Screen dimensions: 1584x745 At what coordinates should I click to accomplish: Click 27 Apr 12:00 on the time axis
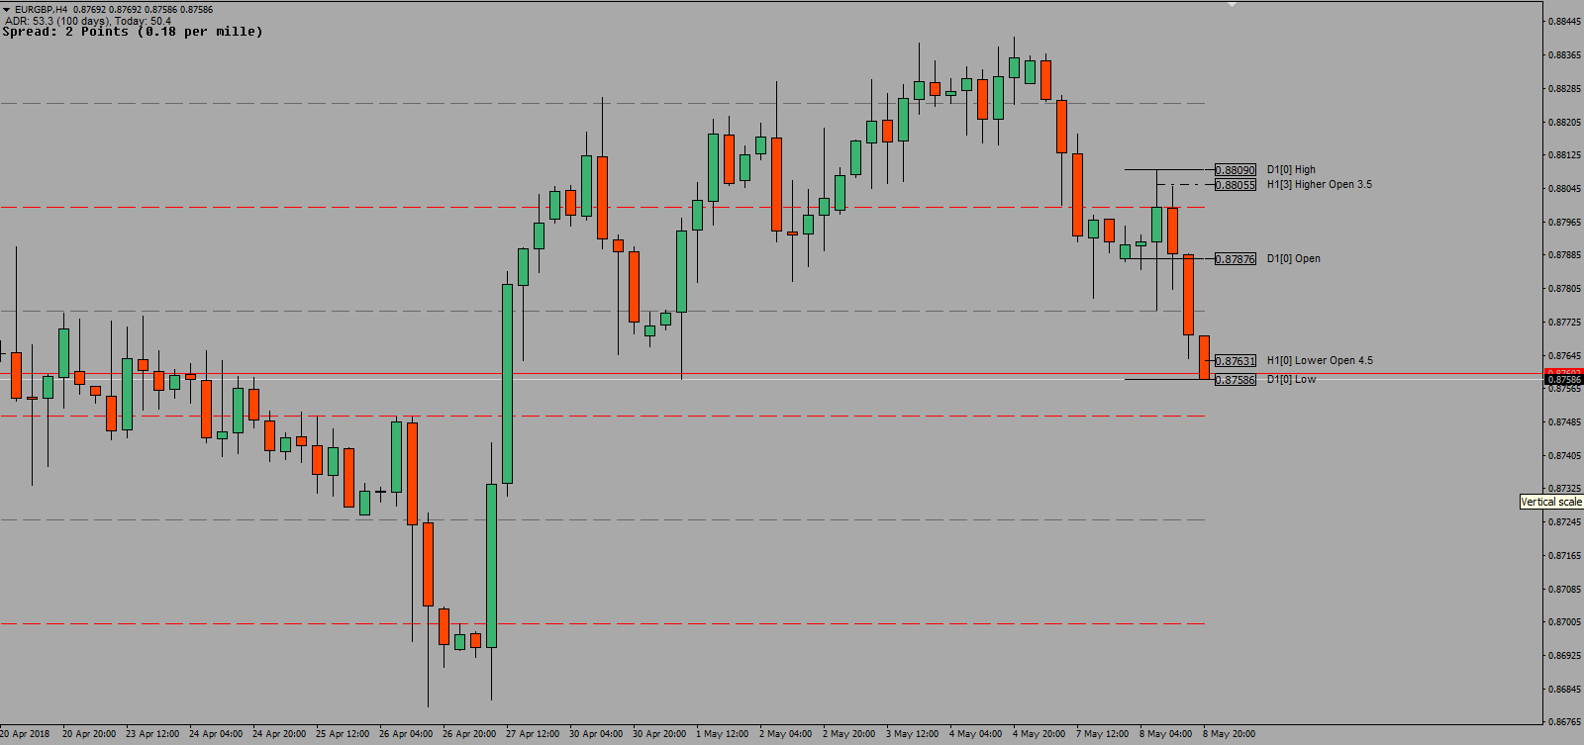click(533, 734)
